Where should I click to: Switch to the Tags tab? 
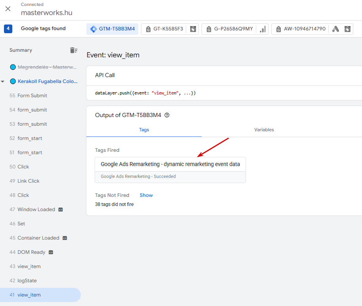pyautogui.click(x=144, y=130)
